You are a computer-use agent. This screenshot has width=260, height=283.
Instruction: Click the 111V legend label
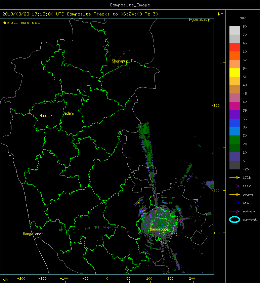point(247,186)
